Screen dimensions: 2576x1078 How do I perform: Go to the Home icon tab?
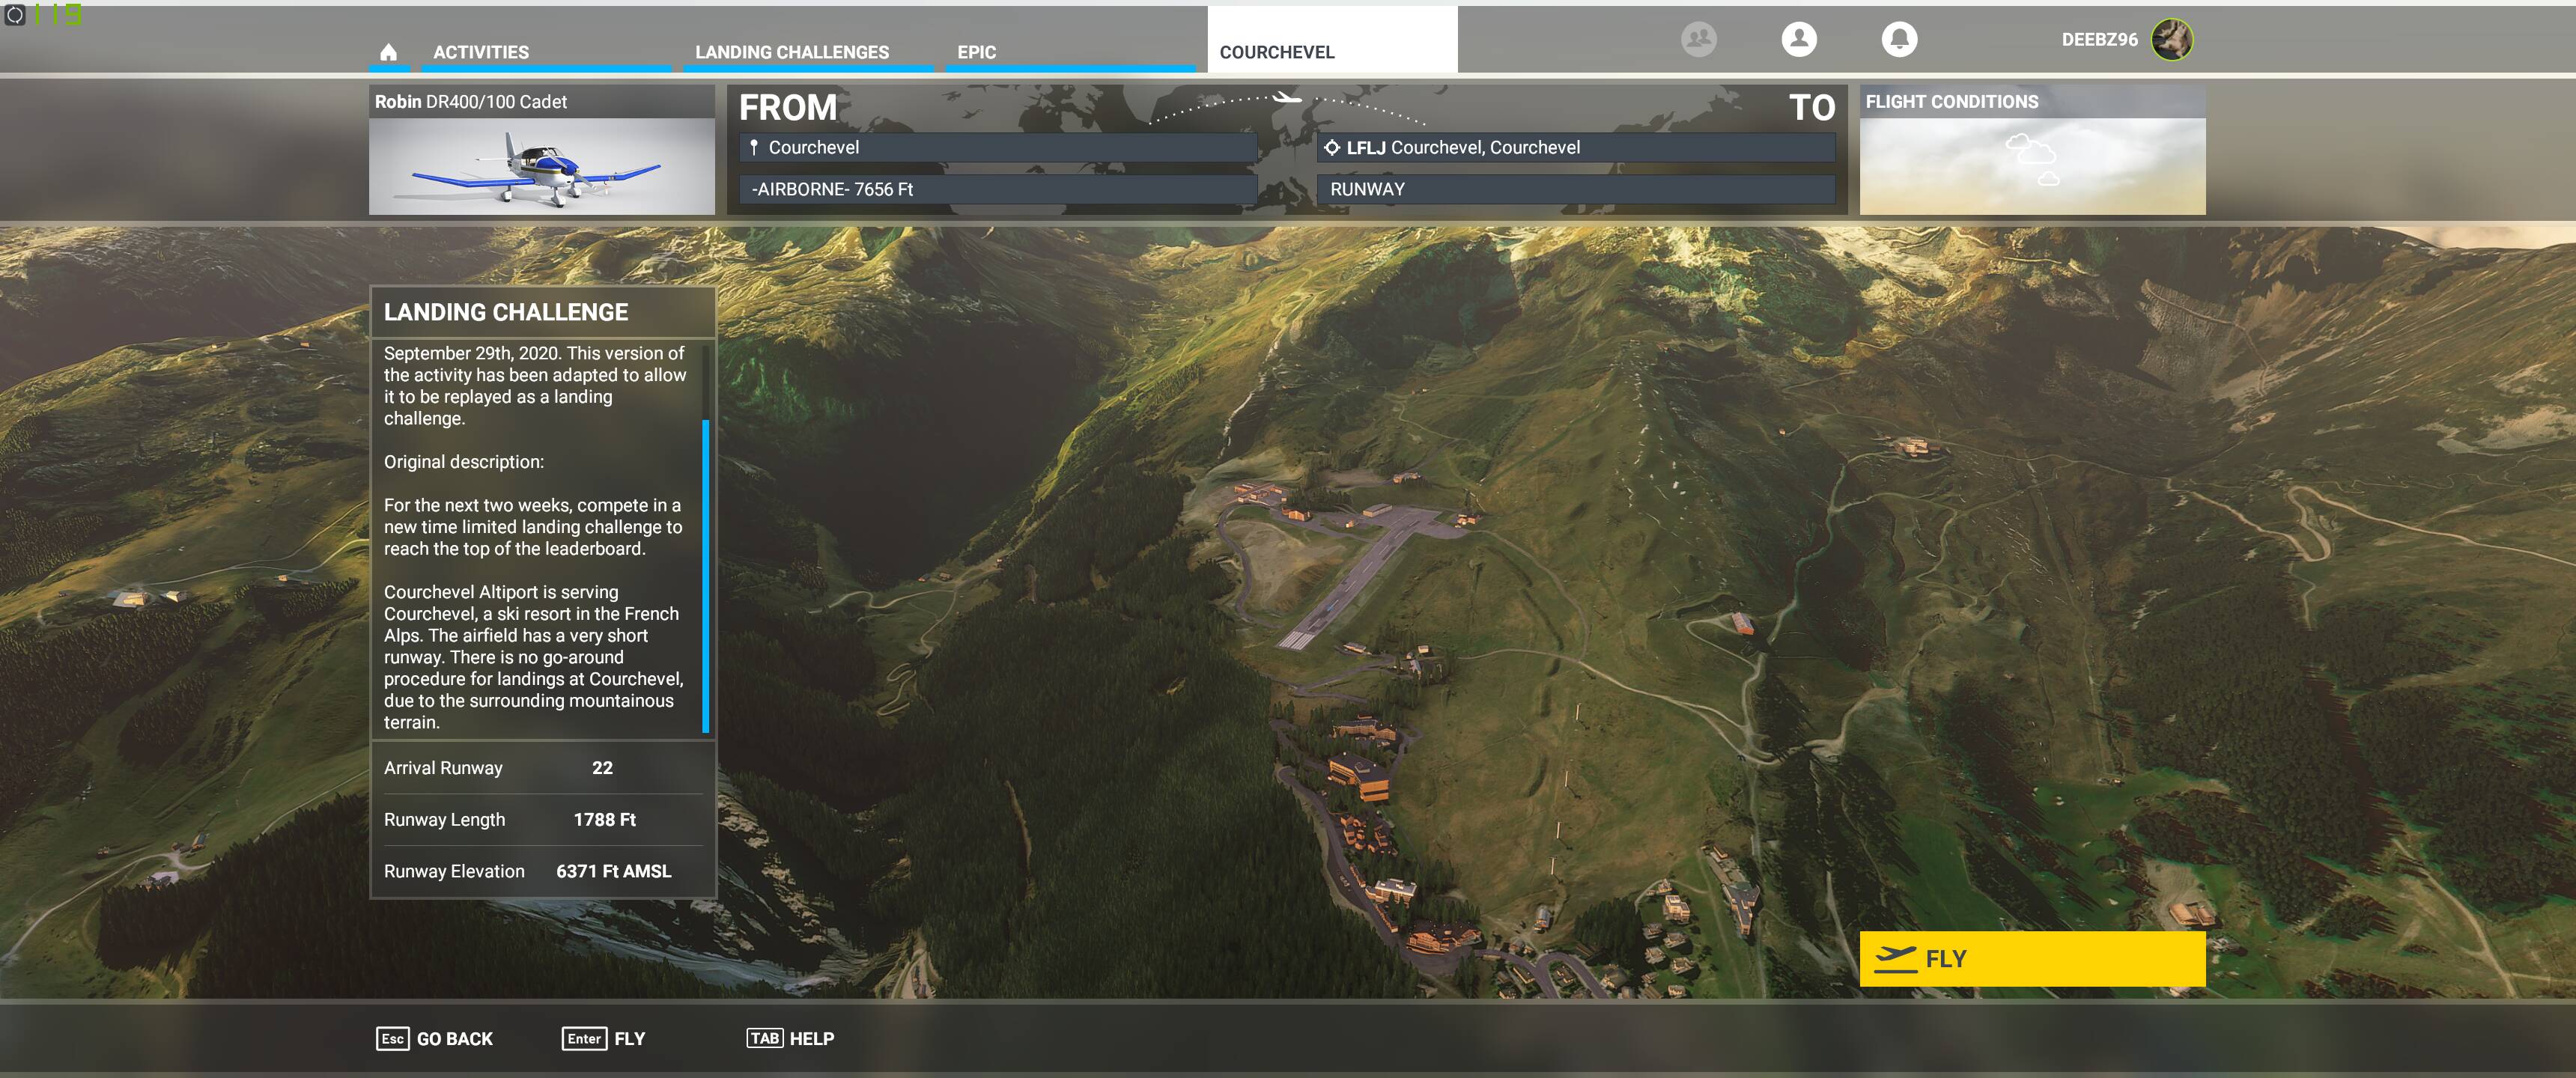389,52
